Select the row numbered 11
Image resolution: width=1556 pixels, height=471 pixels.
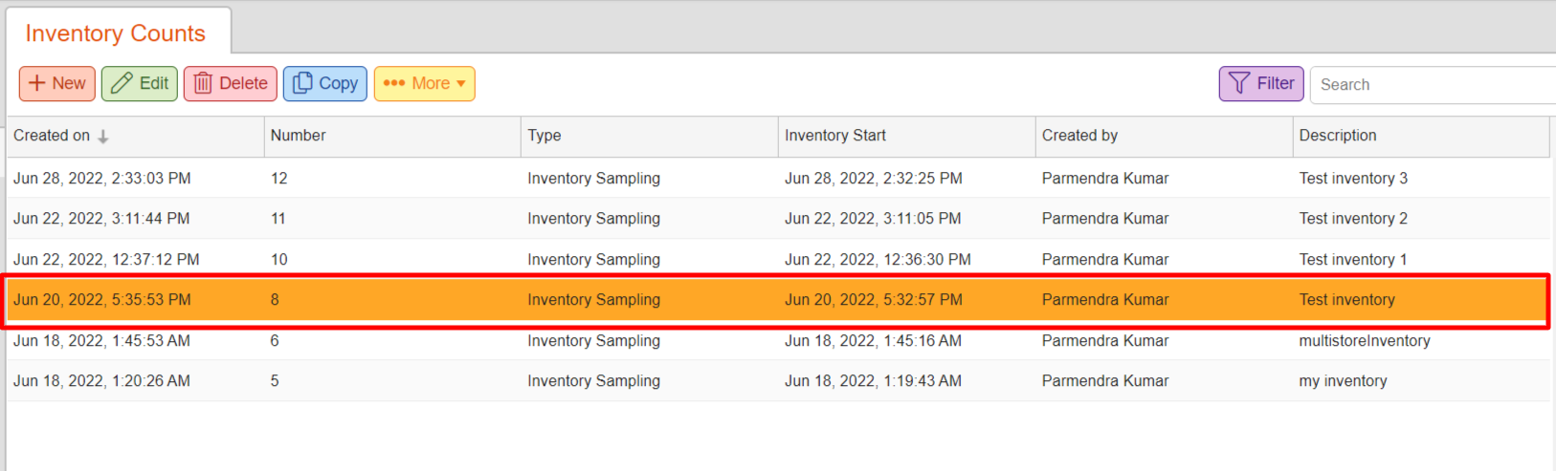click(779, 218)
